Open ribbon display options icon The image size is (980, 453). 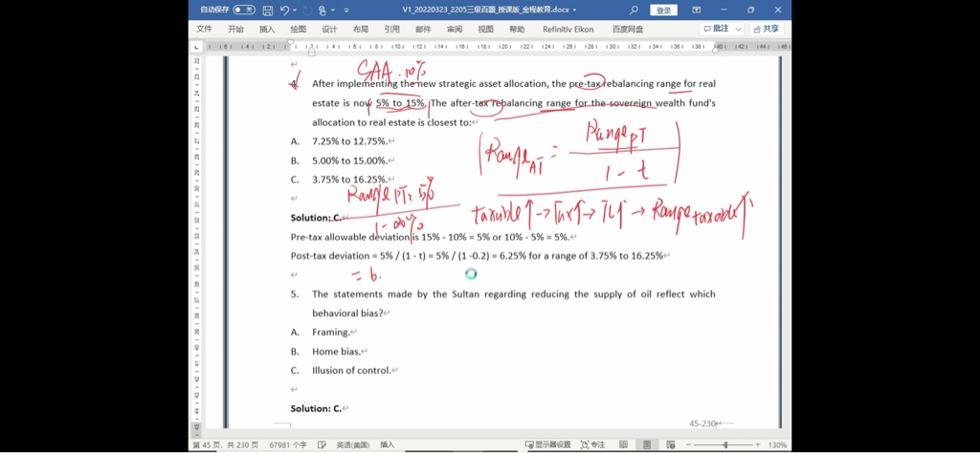pos(697,10)
